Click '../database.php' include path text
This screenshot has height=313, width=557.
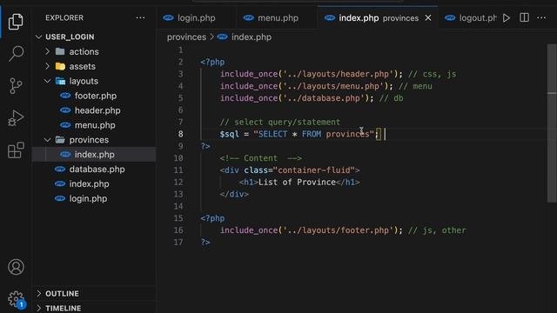[x=324, y=98]
